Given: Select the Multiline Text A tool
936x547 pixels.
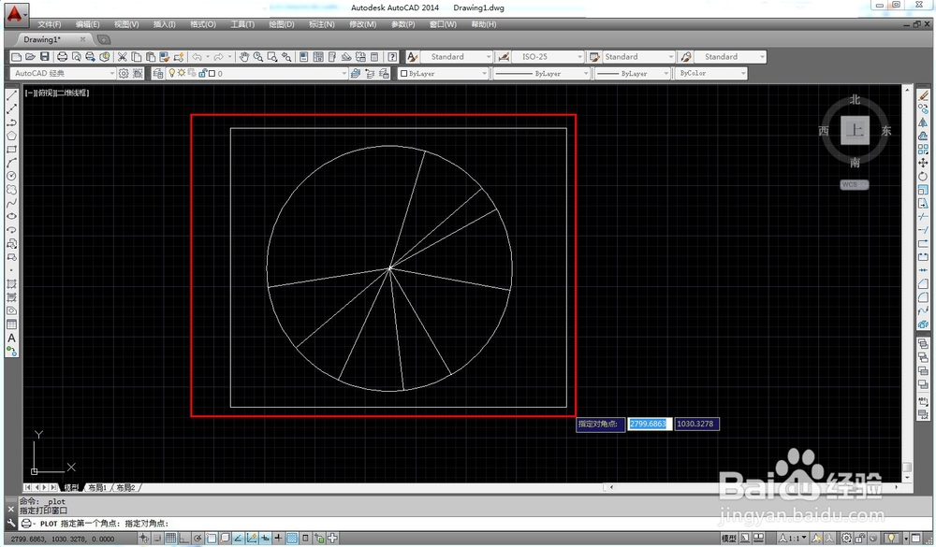Looking at the screenshot, I should pos(11,338).
